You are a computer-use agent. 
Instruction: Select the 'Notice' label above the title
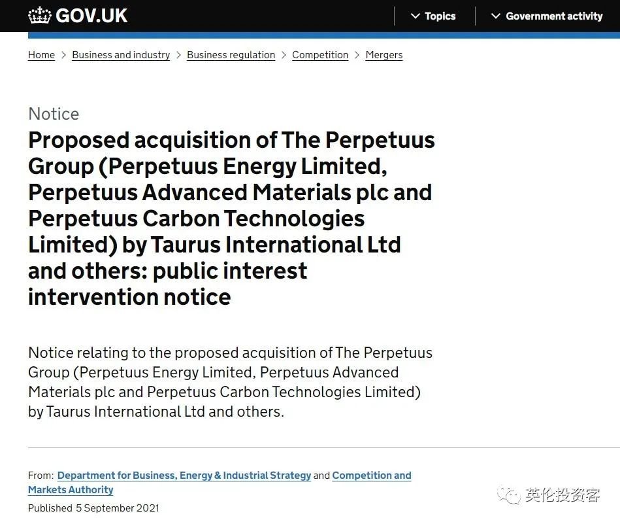pos(54,114)
